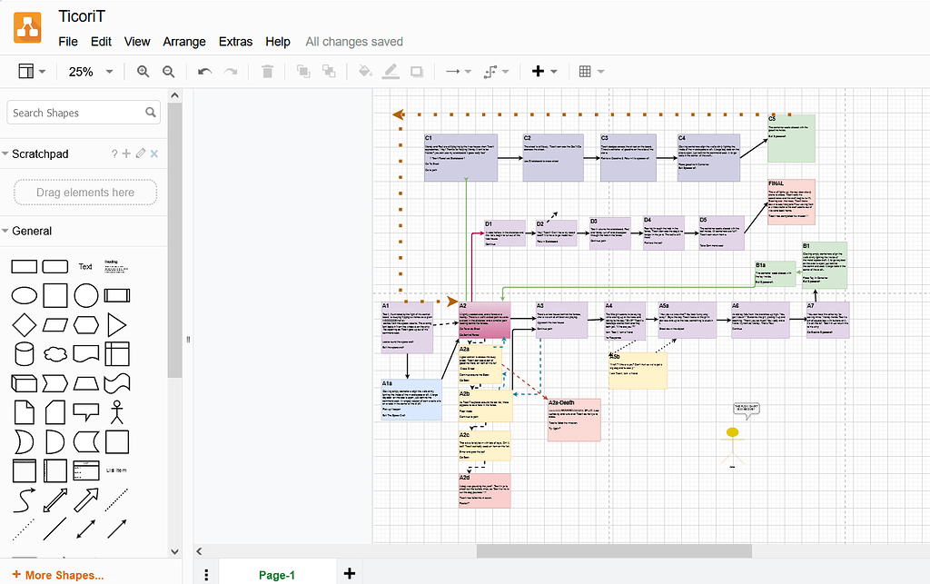The height and width of the screenshot is (584, 930).
Task: Click the plus icon to add to Scratchpad
Action: click(126, 153)
